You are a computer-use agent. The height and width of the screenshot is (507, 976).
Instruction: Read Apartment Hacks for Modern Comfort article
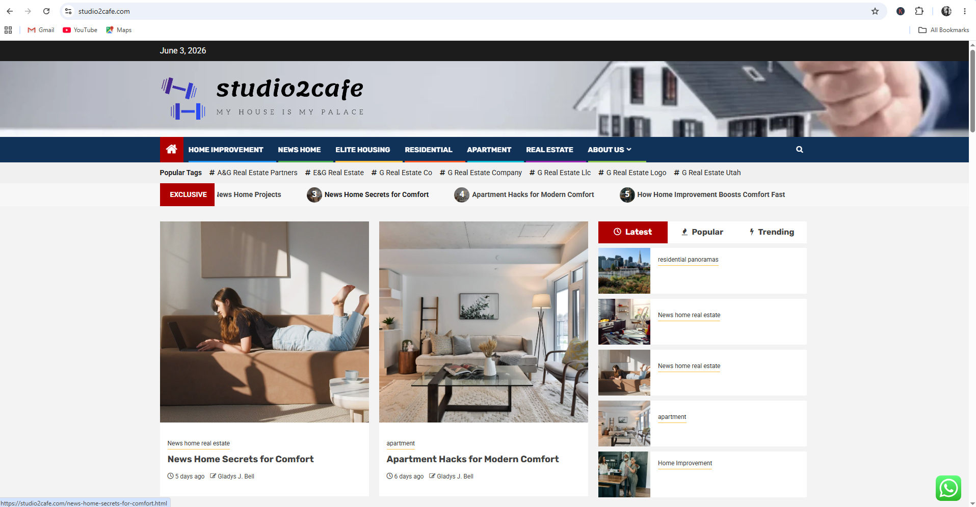click(472, 459)
